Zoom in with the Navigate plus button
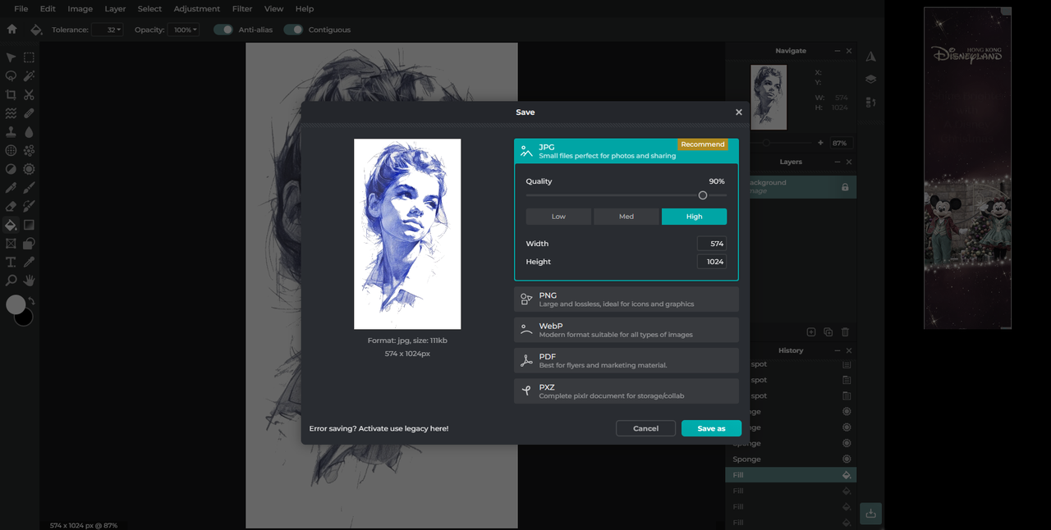Viewport: 1051px width, 530px height. point(821,143)
